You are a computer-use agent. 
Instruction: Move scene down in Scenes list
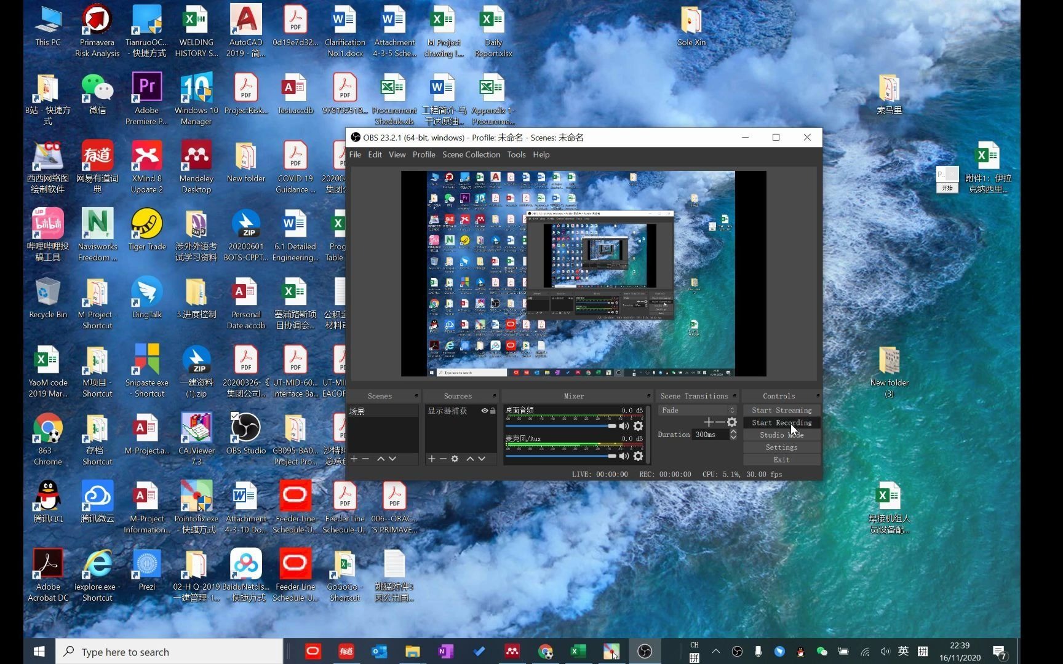(392, 459)
